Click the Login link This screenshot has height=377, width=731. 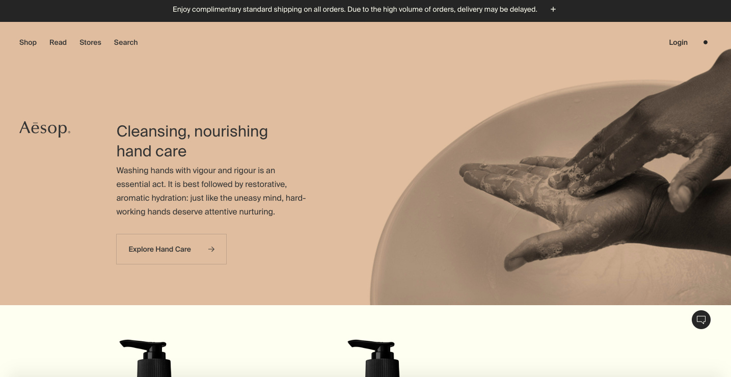pyautogui.click(x=678, y=42)
